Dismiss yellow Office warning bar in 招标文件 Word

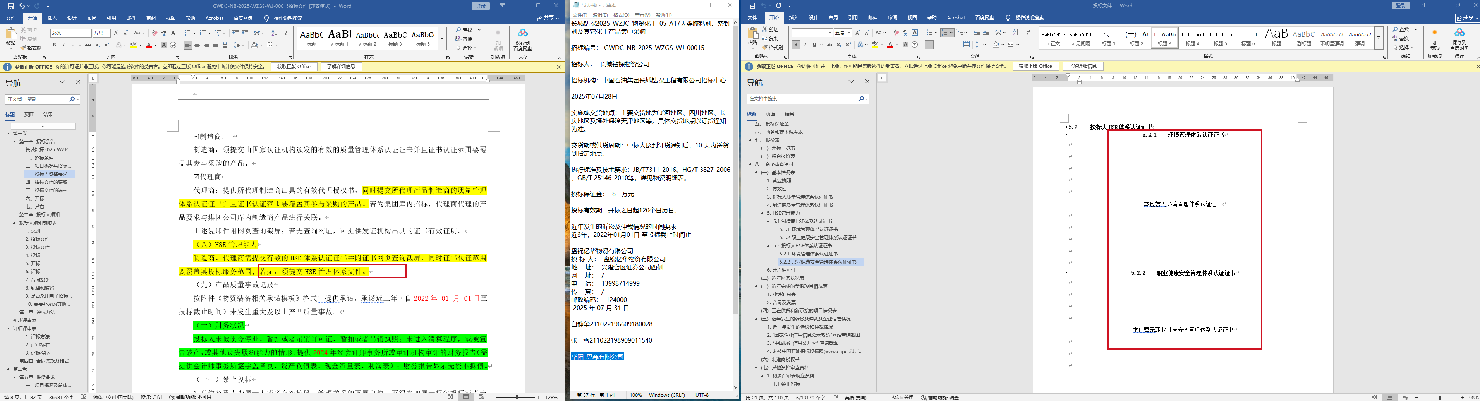558,67
